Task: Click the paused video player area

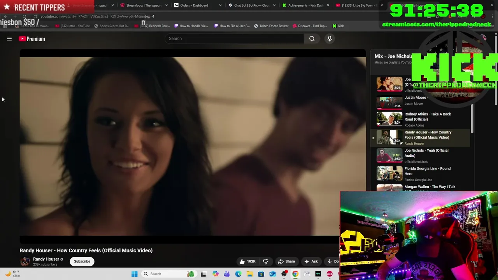Action: point(193,146)
